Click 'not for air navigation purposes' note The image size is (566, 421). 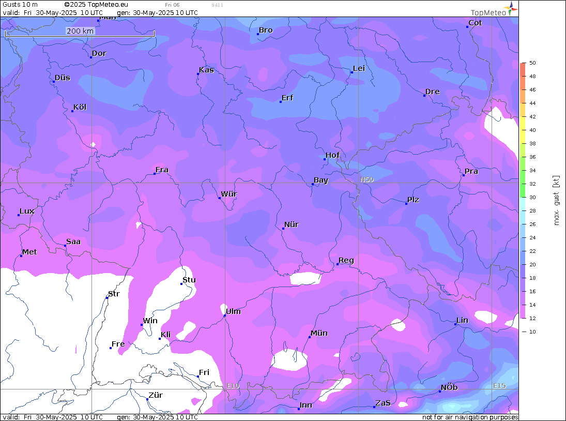pos(470,417)
